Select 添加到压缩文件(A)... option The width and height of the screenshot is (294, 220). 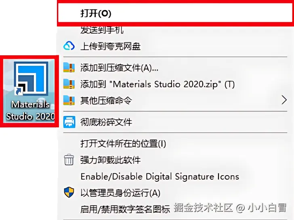pos(175,67)
